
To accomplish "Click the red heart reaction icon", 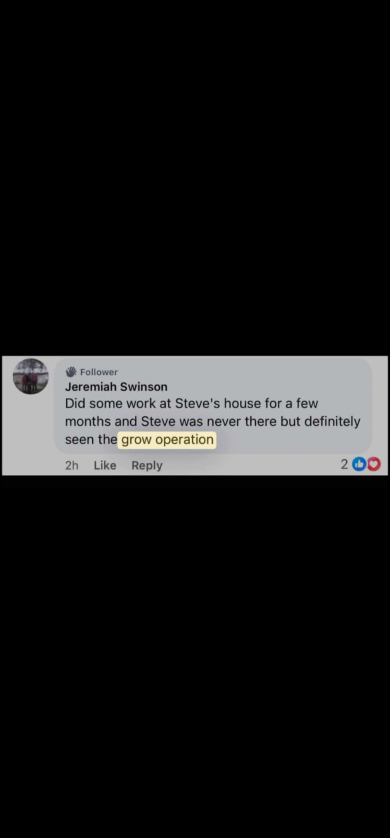I will point(374,464).
